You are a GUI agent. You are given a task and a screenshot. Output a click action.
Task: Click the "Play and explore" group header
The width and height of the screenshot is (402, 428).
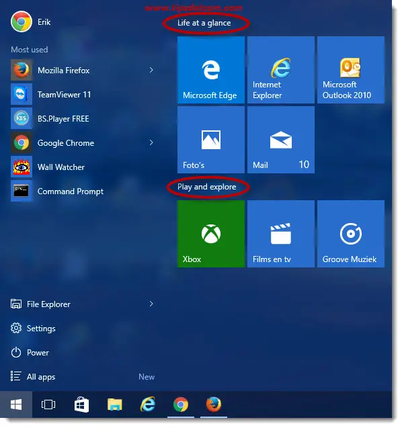207,187
